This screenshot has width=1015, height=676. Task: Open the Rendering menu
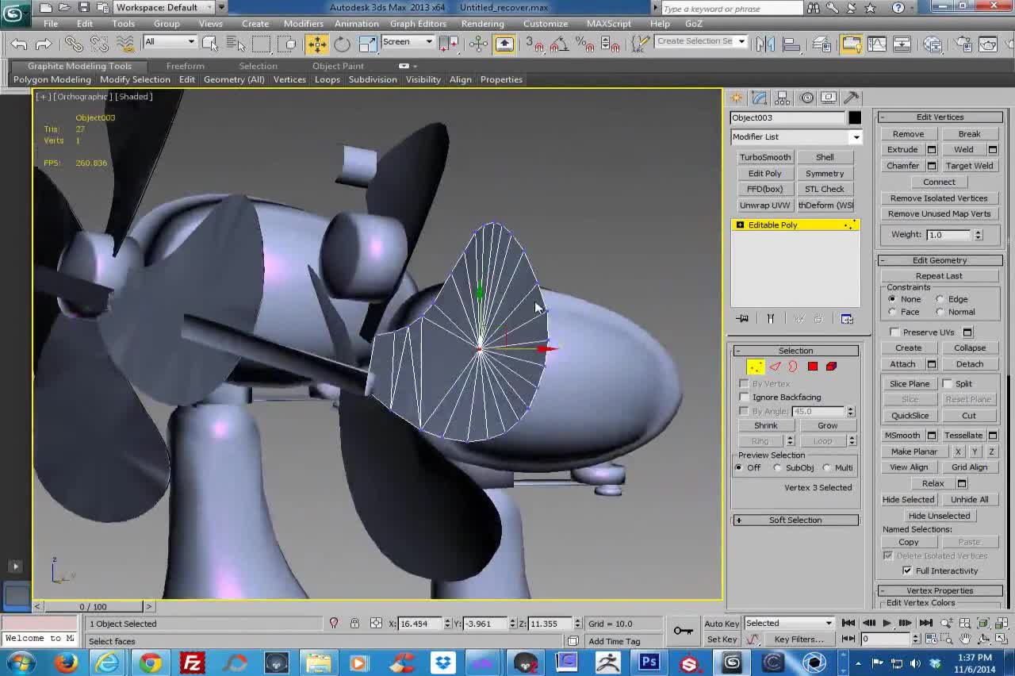click(482, 24)
